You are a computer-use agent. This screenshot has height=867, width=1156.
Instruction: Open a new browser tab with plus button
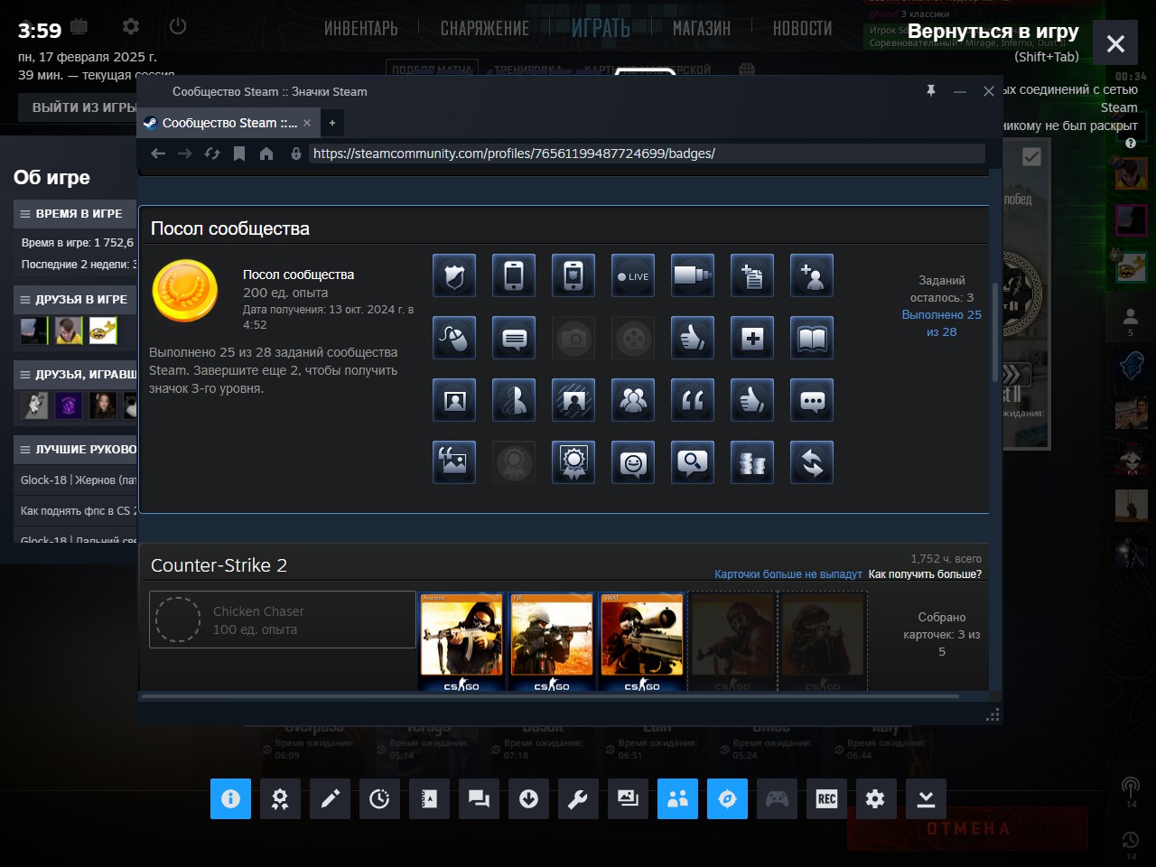pyautogui.click(x=332, y=123)
